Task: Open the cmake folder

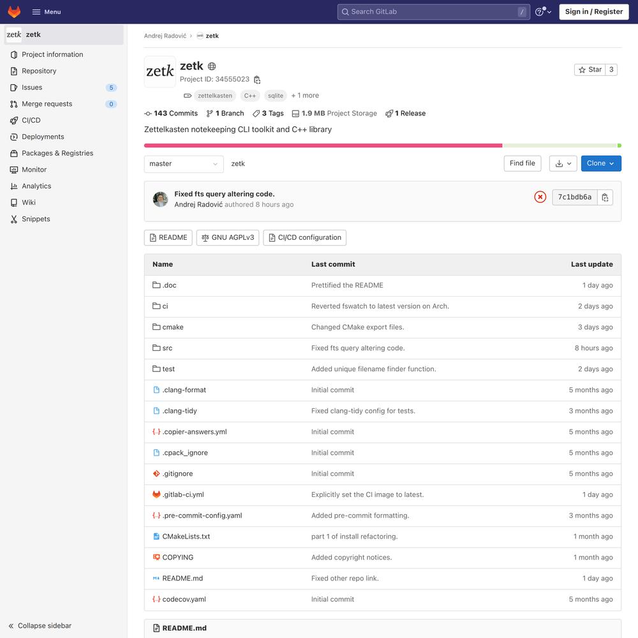Action: point(172,327)
